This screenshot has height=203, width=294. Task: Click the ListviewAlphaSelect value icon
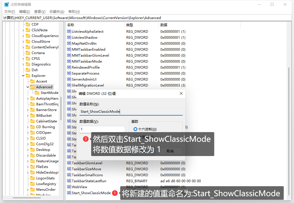click(x=69, y=31)
